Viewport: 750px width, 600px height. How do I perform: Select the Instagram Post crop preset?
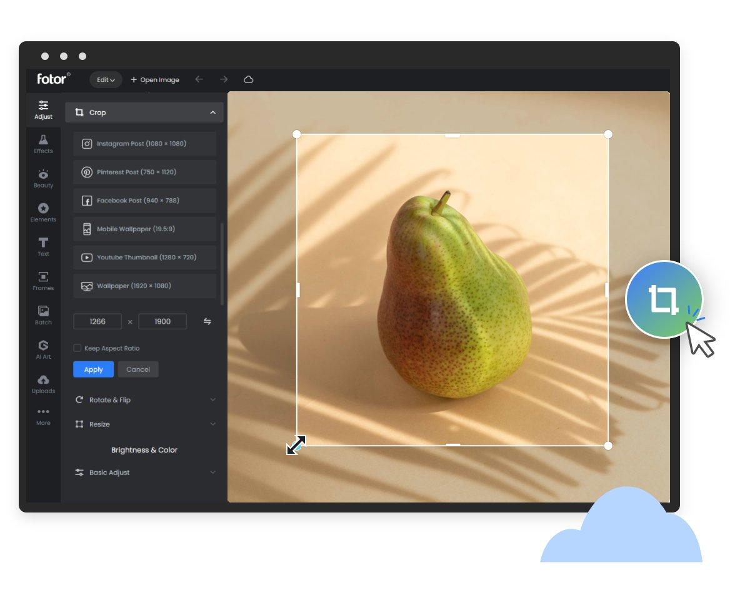(x=144, y=143)
